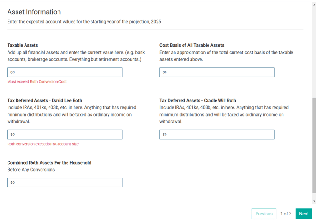Click the '1 of 3' page indicator
Viewport: 316px width, 223px height.
coord(286,214)
